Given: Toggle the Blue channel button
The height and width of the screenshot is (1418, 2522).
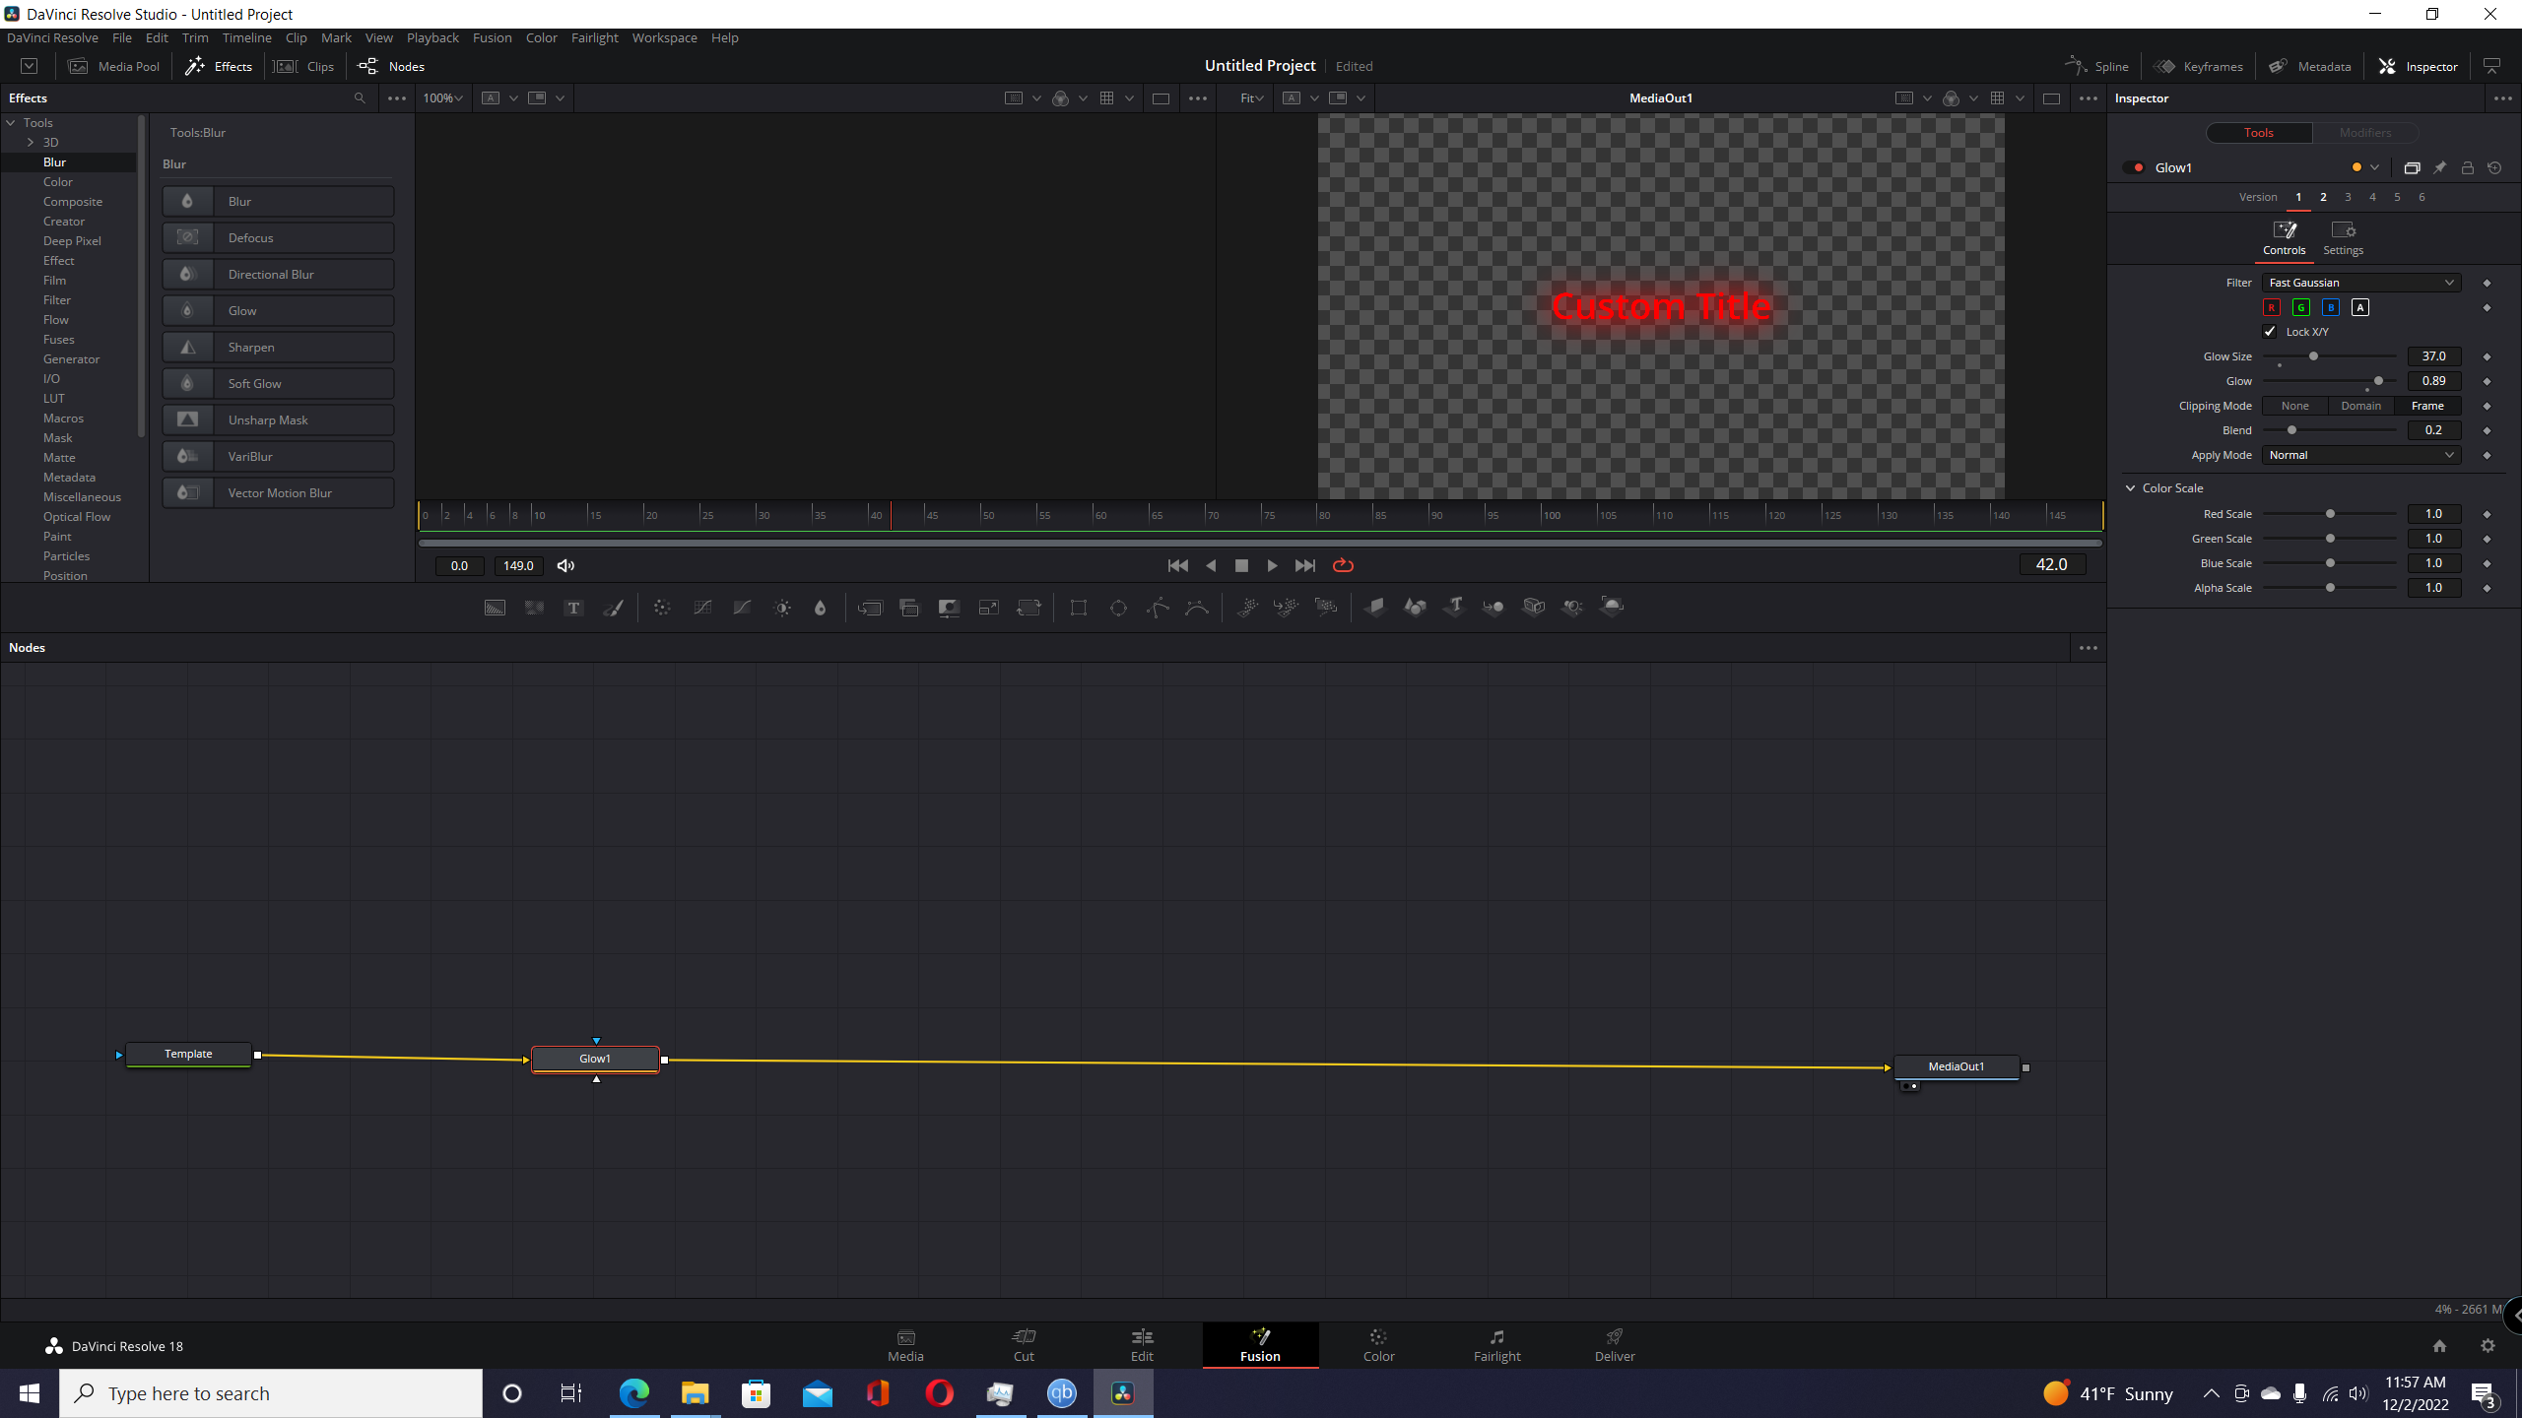Looking at the screenshot, I should point(2331,307).
